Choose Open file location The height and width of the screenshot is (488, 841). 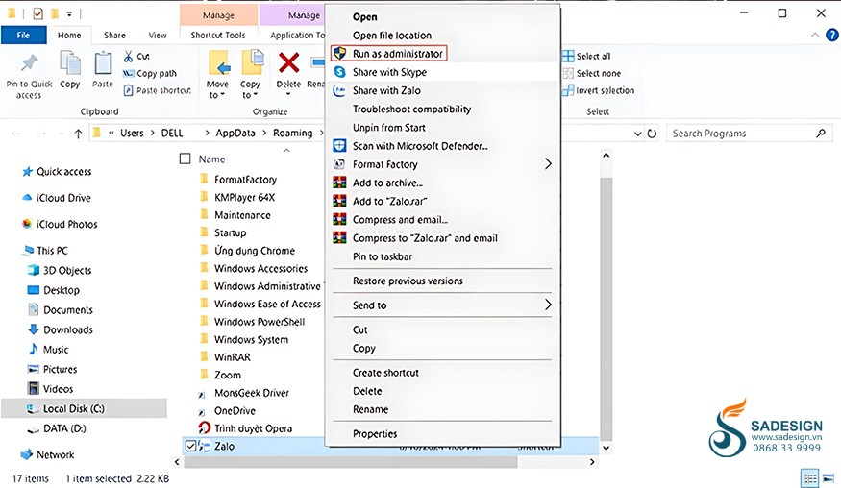point(392,36)
